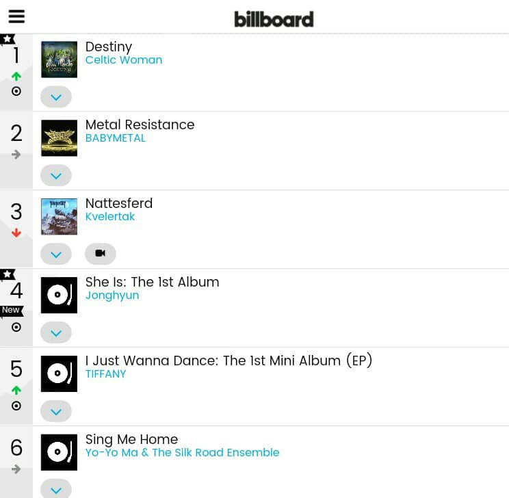Image resolution: width=509 pixels, height=498 pixels.
Task: Click Metal Resistance album cover
Action: pyautogui.click(x=59, y=137)
